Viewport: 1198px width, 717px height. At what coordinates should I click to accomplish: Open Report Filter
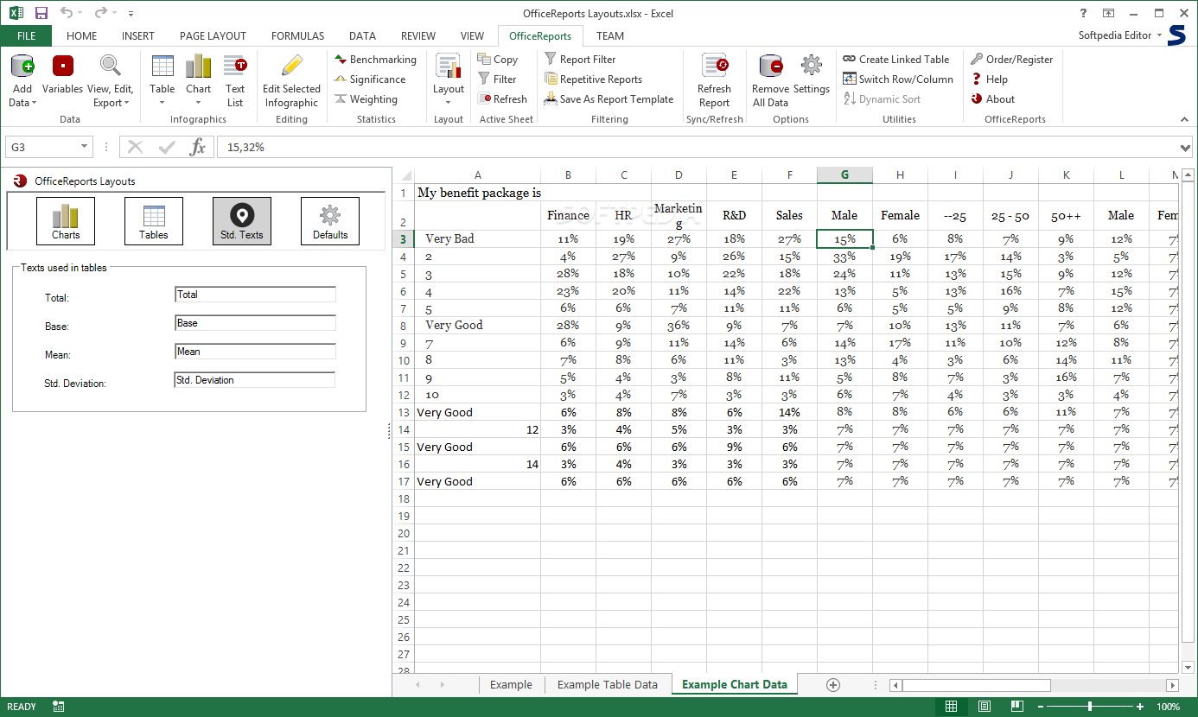click(x=580, y=60)
